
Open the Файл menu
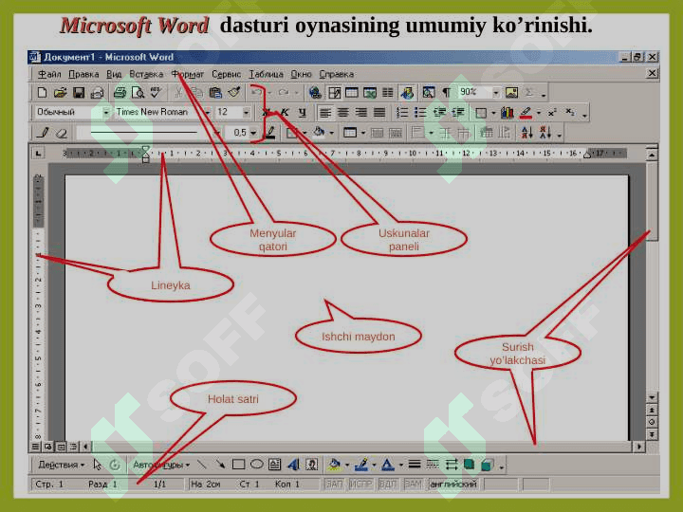pos(49,74)
